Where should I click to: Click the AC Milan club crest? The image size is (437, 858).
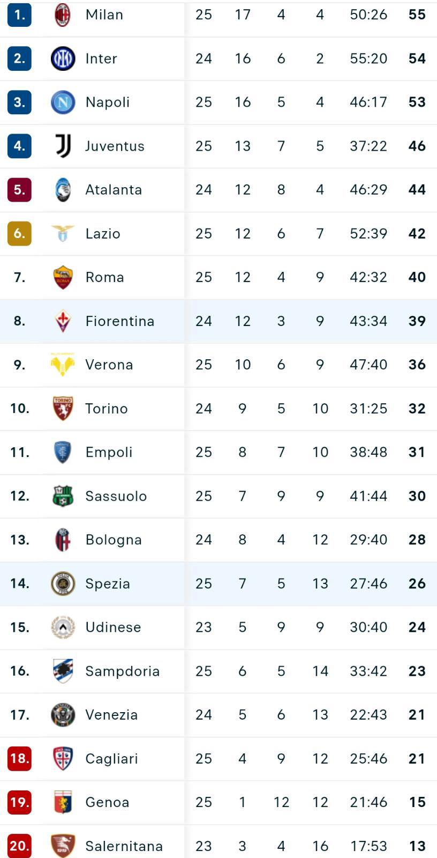click(63, 14)
